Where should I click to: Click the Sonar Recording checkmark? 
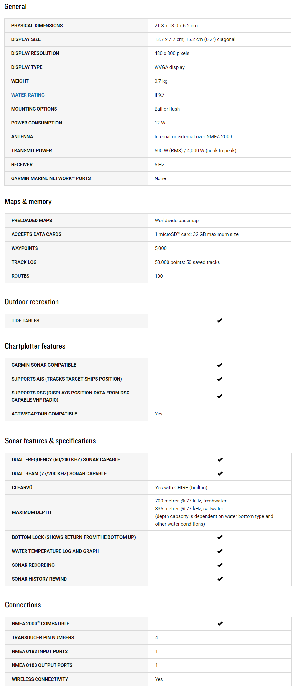(220, 565)
